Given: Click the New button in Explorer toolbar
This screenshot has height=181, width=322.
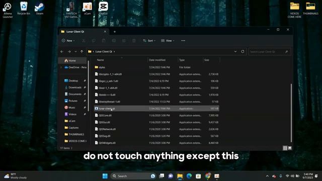Looking at the screenshot, I should [x=68, y=41].
